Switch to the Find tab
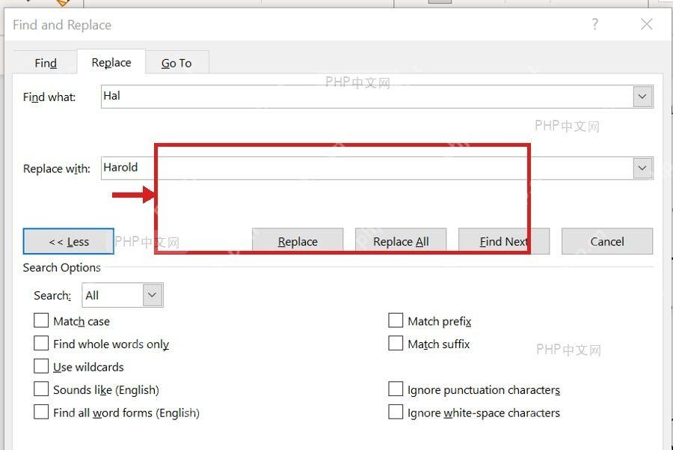 tap(46, 63)
